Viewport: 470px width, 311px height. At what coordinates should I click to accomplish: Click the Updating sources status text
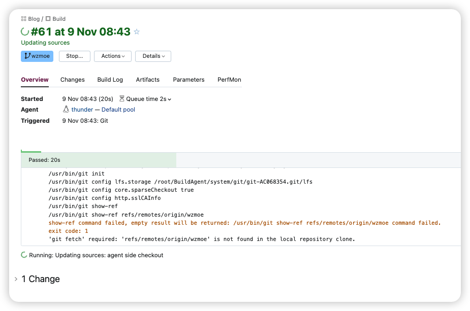pyautogui.click(x=45, y=43)
